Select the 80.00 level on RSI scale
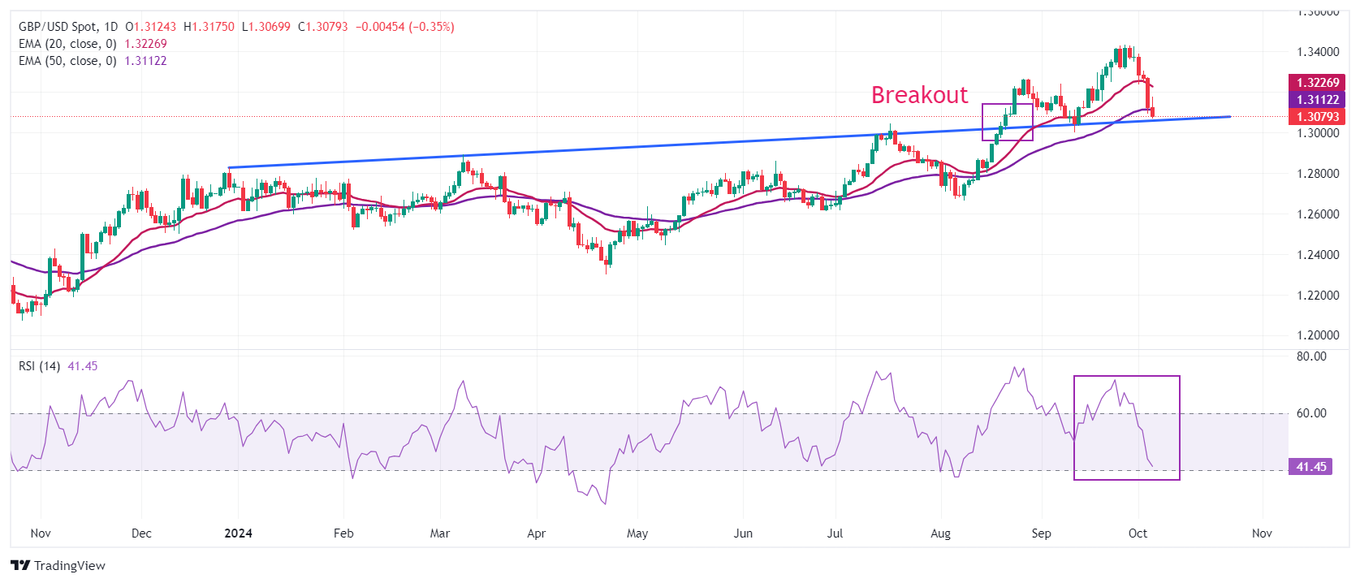Viewport: 1360px width, 583px height. click(x=1311, y=356)
